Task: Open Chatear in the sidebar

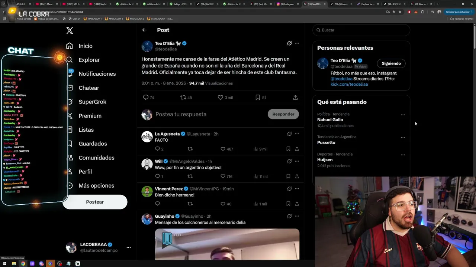Action: pos(83,88)
